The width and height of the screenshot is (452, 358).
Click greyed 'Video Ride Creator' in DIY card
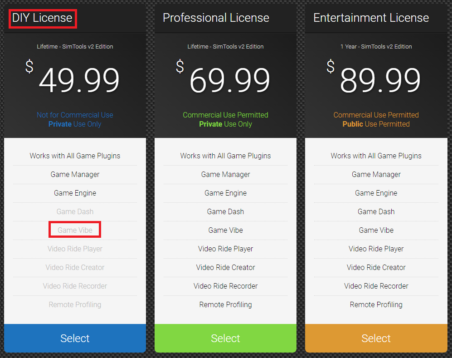(x=75, y=267)
